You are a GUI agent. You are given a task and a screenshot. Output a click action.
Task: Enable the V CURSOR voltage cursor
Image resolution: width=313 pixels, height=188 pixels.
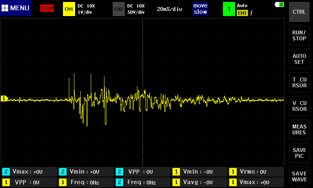click(299, 106)
